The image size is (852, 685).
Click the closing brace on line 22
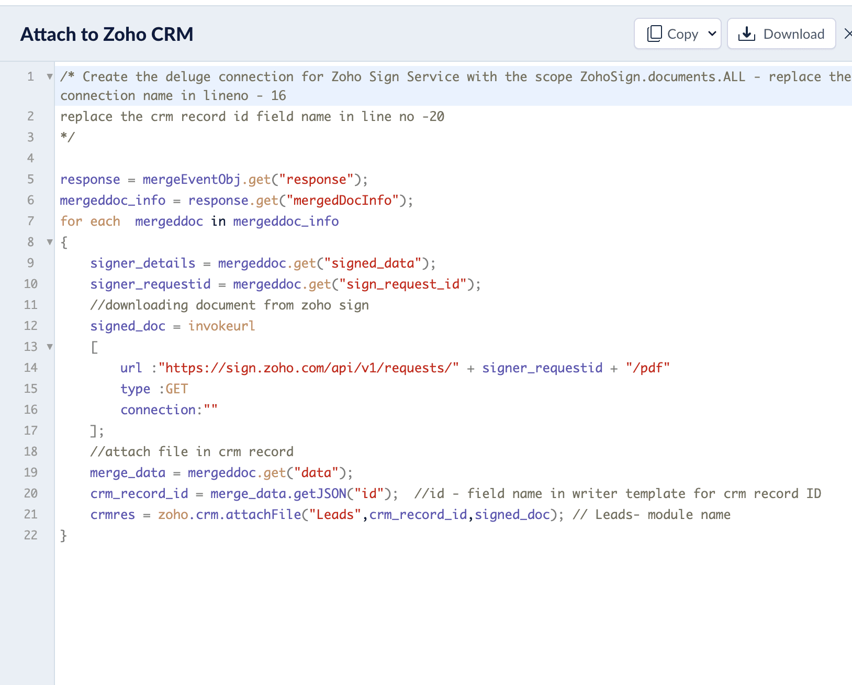coord(63,536)
